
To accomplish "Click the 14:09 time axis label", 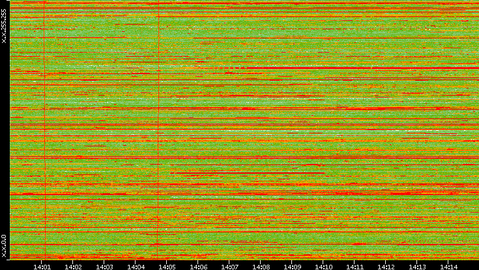I will tap(292, 267).
